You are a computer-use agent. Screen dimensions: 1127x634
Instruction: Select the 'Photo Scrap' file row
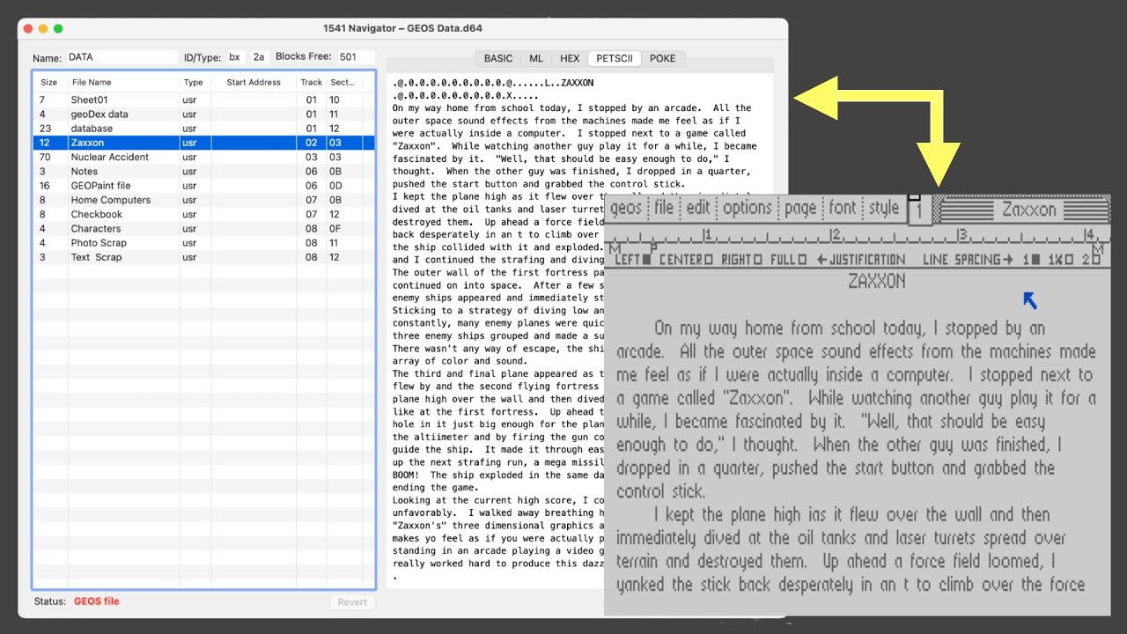(204, 243)
